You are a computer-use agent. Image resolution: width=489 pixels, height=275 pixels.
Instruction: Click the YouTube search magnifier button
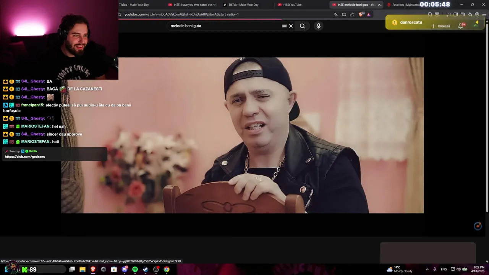pyautogui.click(x=302, y=26)
